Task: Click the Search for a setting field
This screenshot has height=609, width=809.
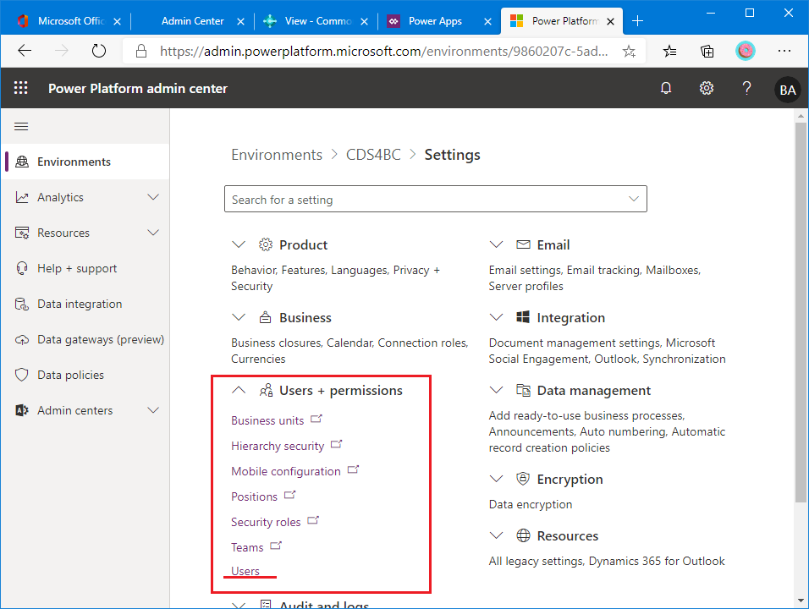Action: [436, 199]
